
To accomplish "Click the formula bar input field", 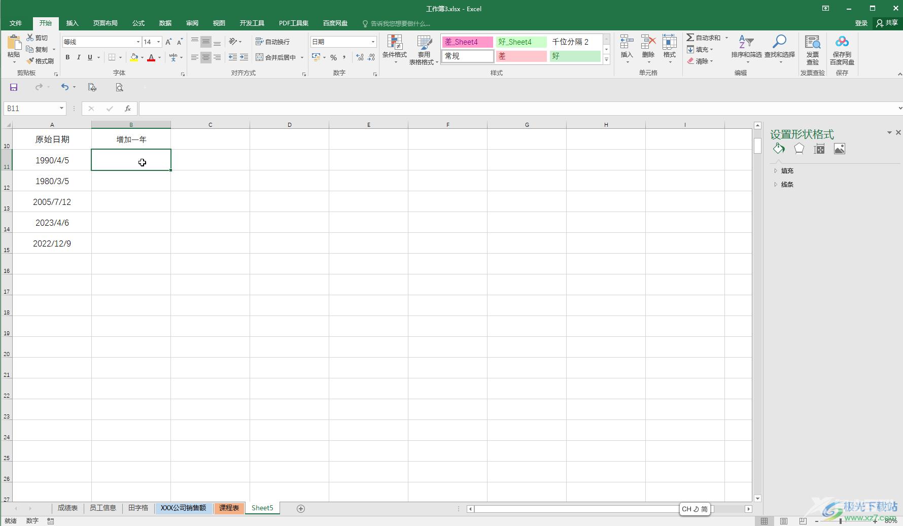I will [517, 109].
